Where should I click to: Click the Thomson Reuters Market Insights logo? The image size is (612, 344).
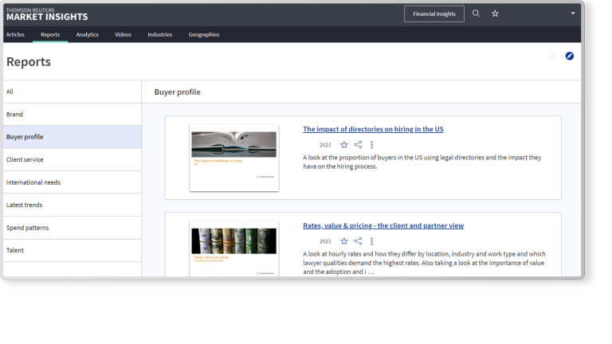click(x=46, y=14)
